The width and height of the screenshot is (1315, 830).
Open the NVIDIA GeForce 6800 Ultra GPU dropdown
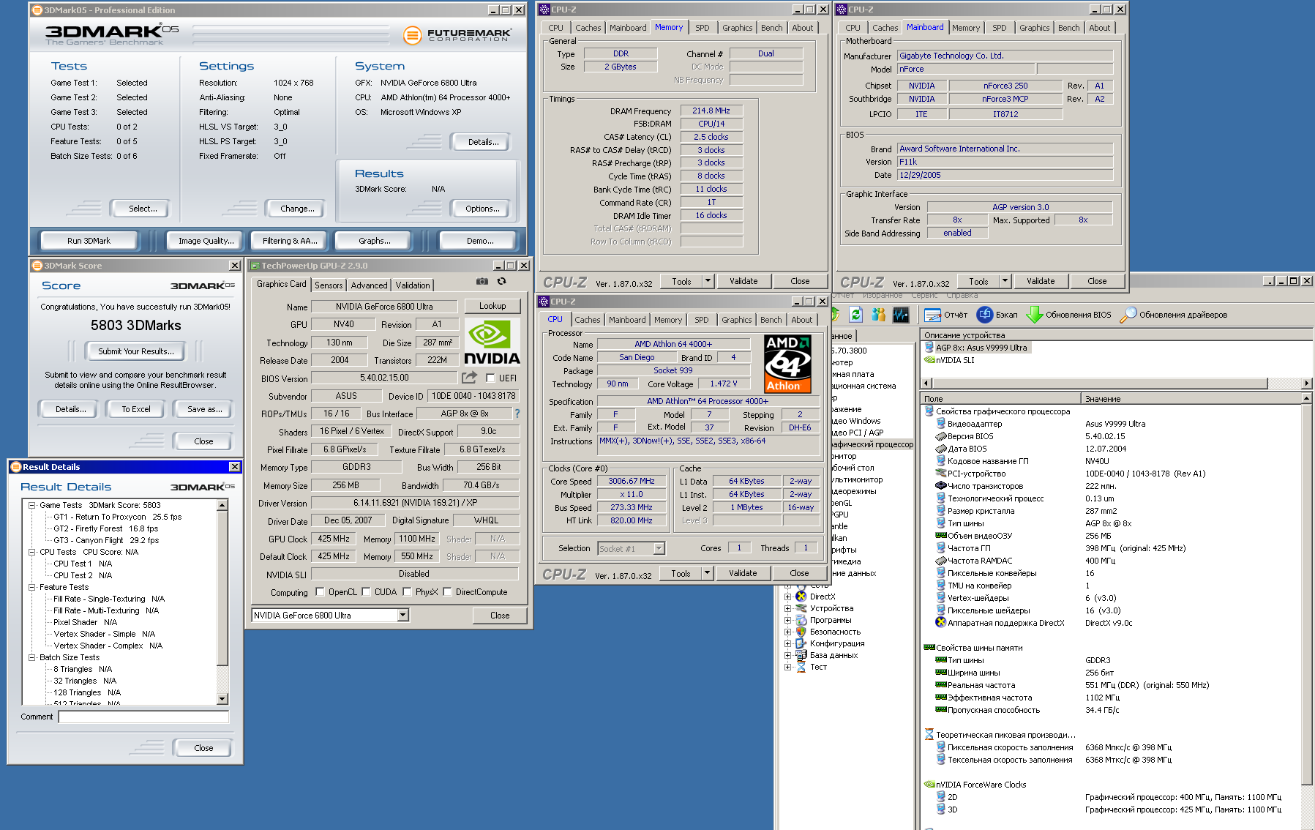pyautogui.click(x=402, y=616)
